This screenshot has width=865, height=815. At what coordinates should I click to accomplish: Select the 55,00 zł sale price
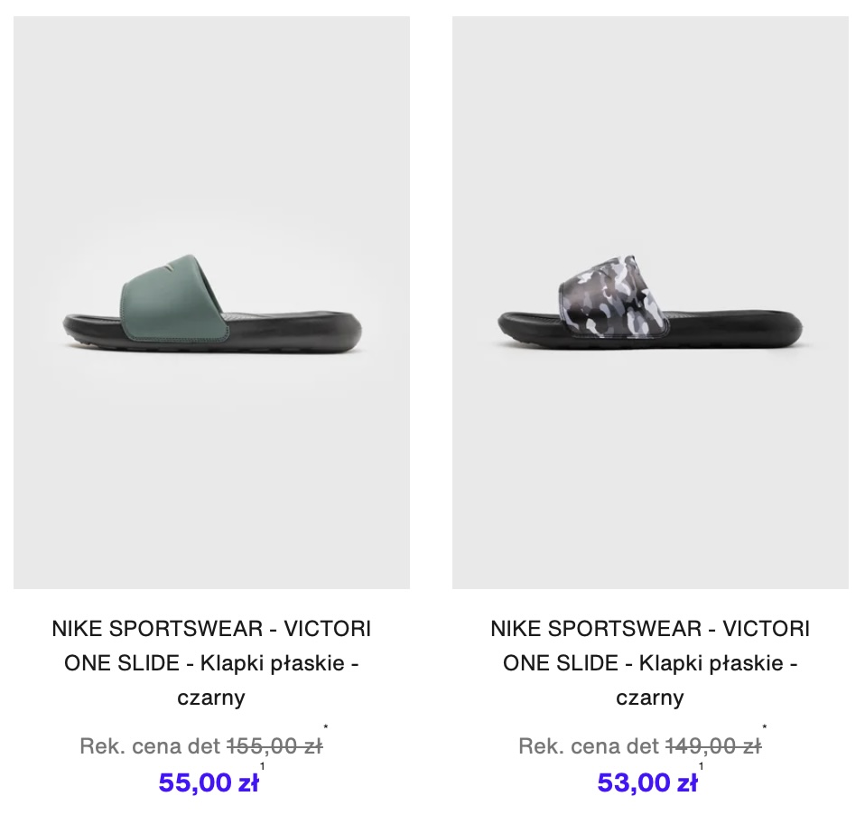[x=209, y=782]
